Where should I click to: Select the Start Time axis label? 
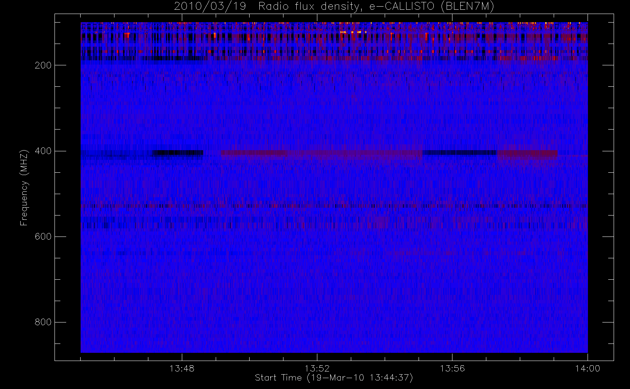pos(334,378)
